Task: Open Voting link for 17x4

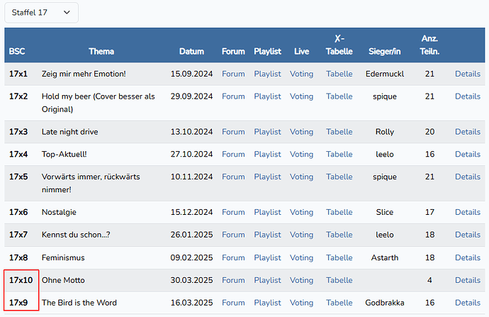Action: coord(301,155)
